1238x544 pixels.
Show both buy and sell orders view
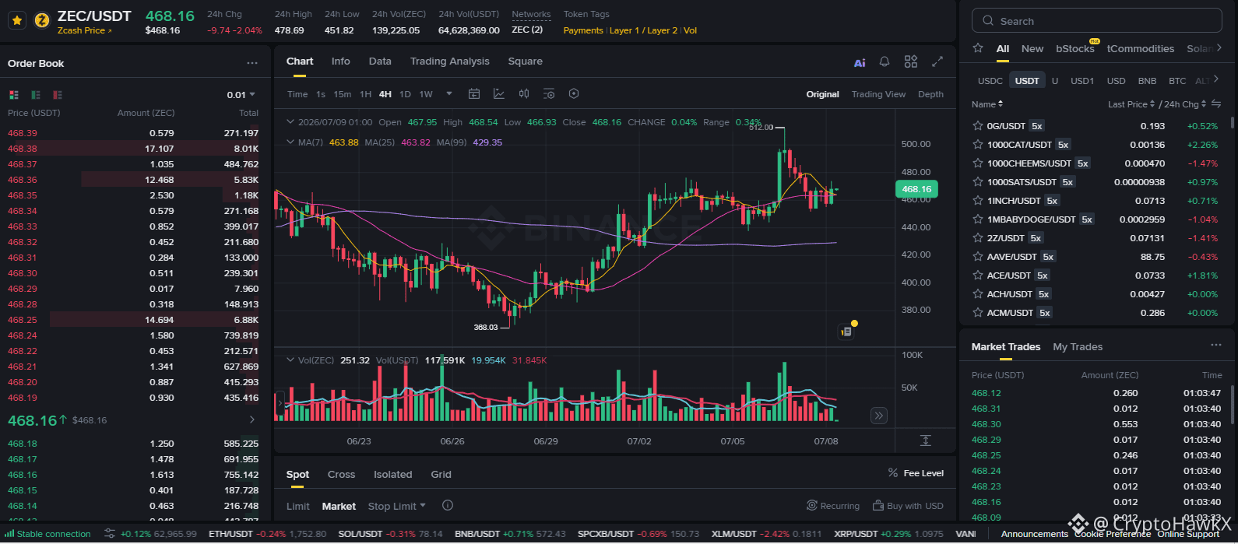[13, 95]
